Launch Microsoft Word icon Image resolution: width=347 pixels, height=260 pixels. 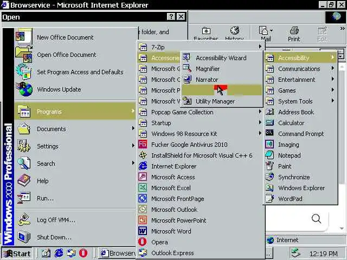tap(143, 231)
